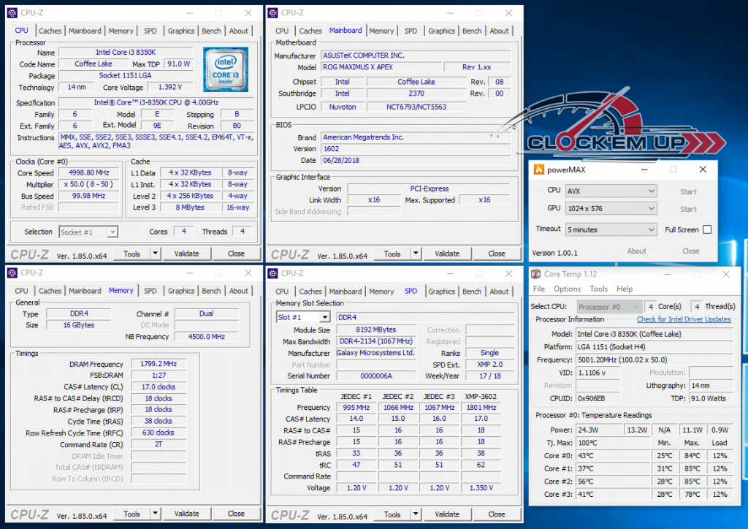Open About tab in SPD window
748x529 pixels.
click(499, 292)
